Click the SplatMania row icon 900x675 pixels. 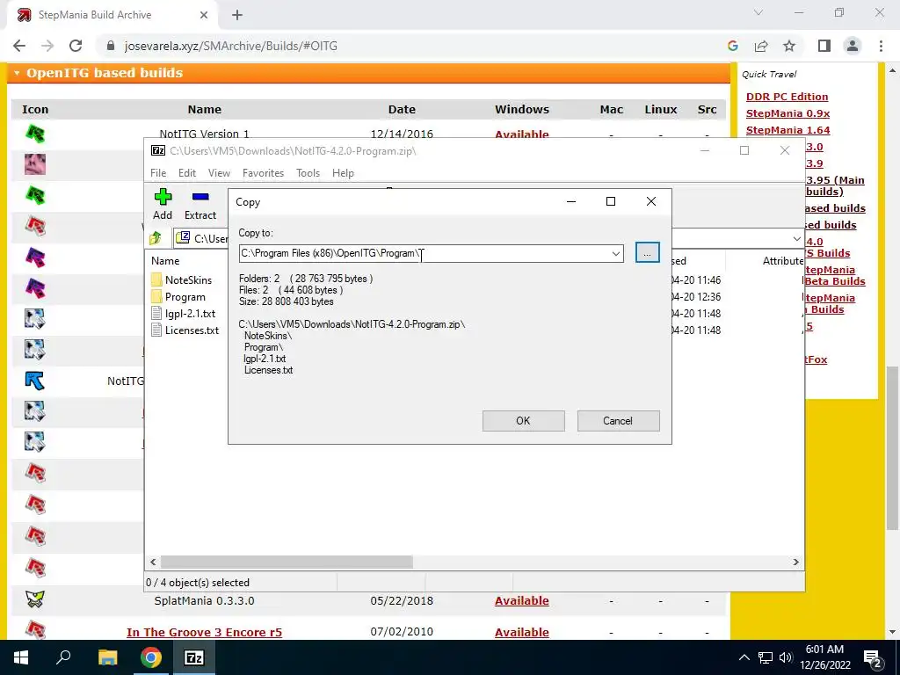35,599
